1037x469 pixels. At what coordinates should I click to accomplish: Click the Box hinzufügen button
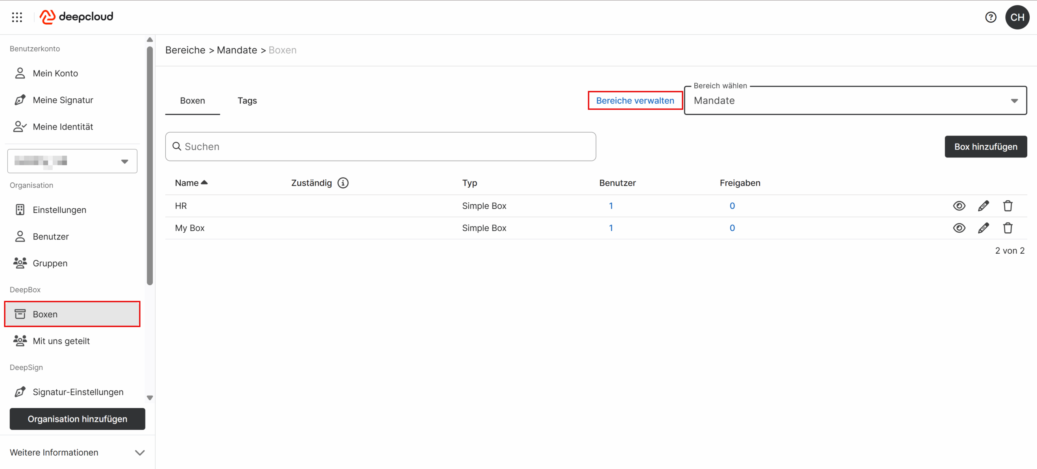click(985, 147)
